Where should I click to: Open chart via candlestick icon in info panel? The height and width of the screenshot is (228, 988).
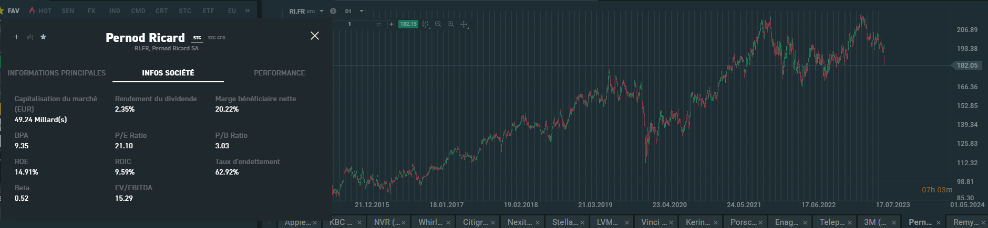[30, 37]
